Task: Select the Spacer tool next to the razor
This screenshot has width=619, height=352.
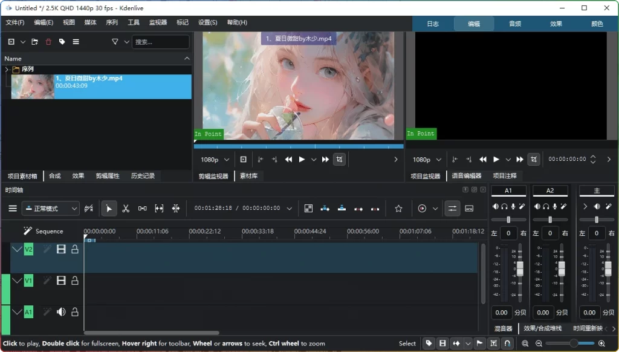Action: pos(142,209)
